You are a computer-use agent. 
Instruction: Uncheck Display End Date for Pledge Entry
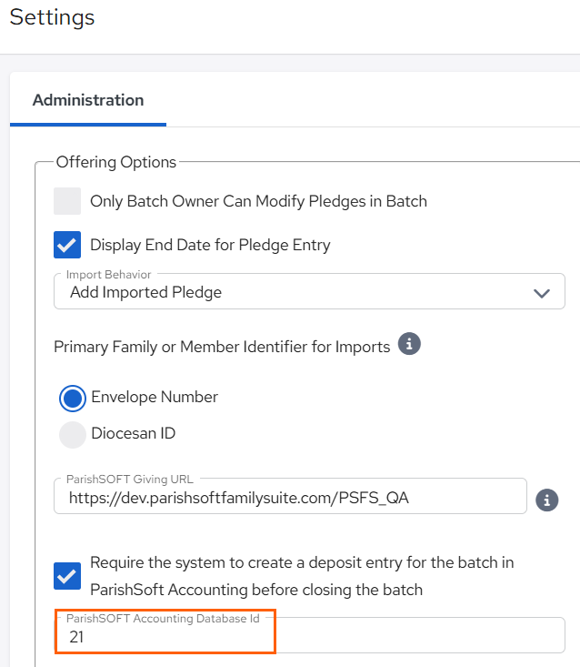tap(67, 245)
